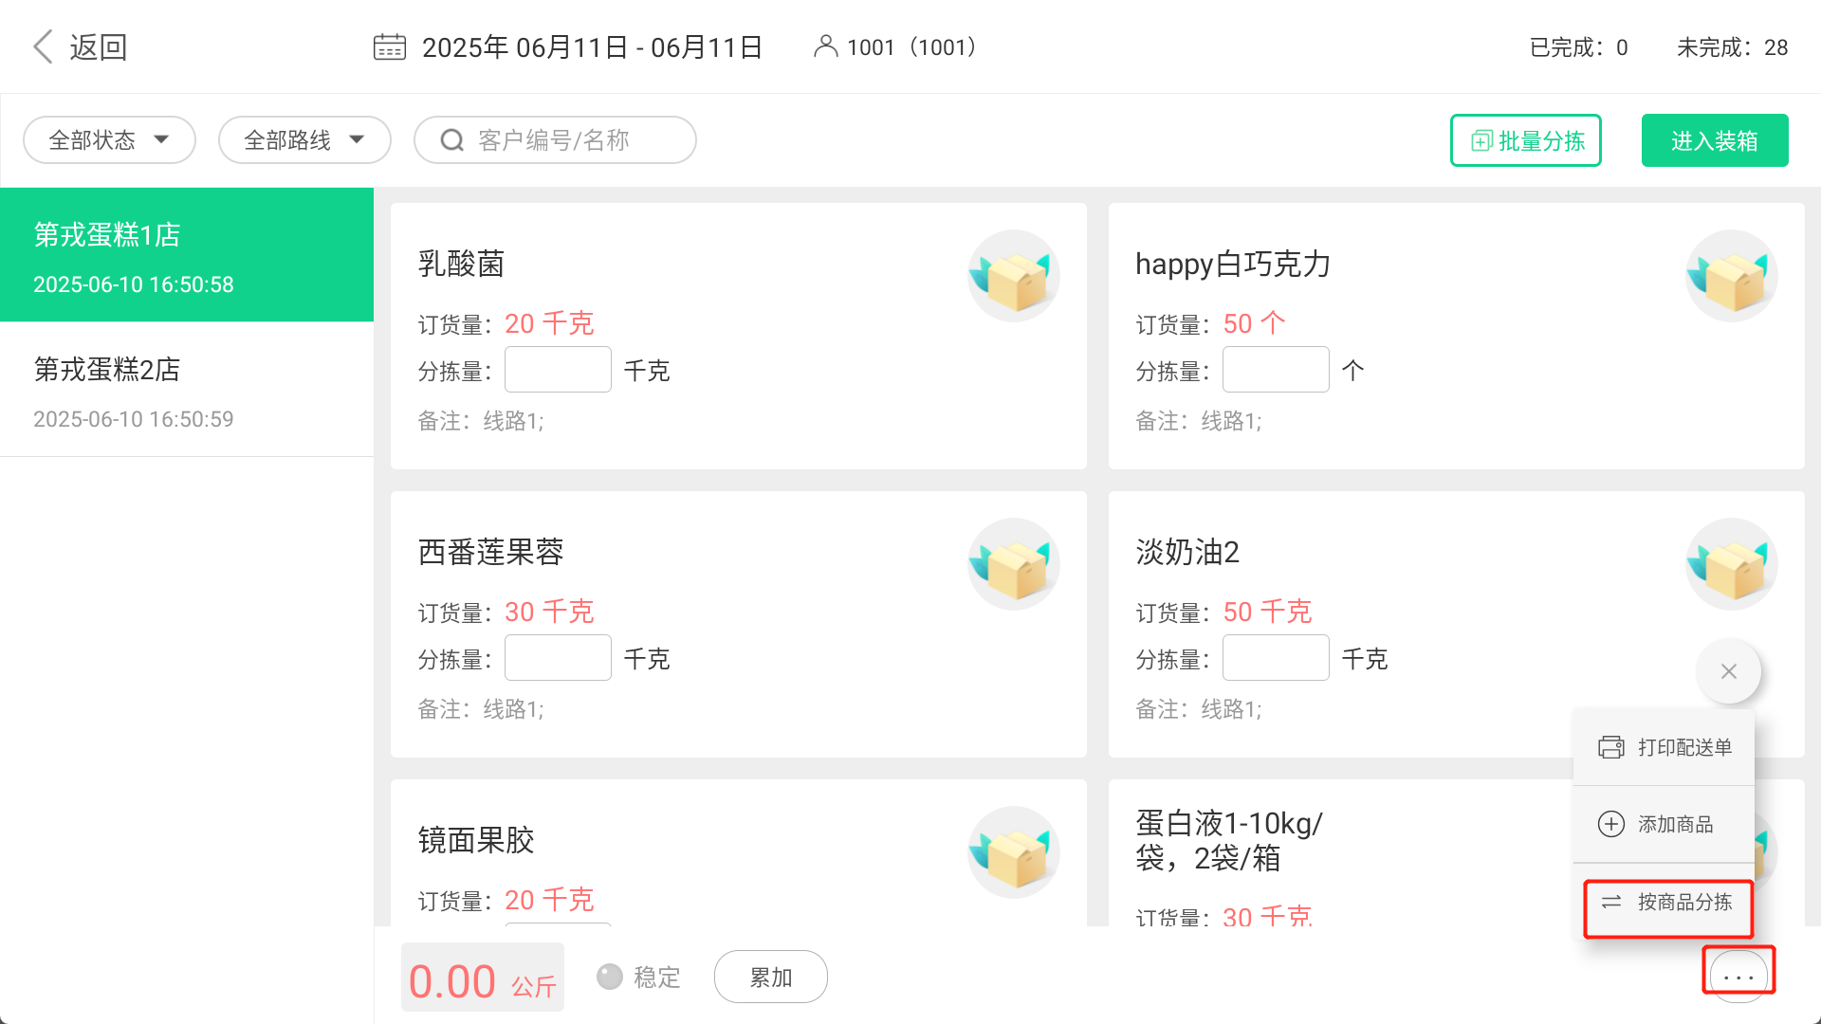Choose 添加商品 in the popup menu
The width and height of the screenshot is (1821, 1024).
tap(1665, 824)
